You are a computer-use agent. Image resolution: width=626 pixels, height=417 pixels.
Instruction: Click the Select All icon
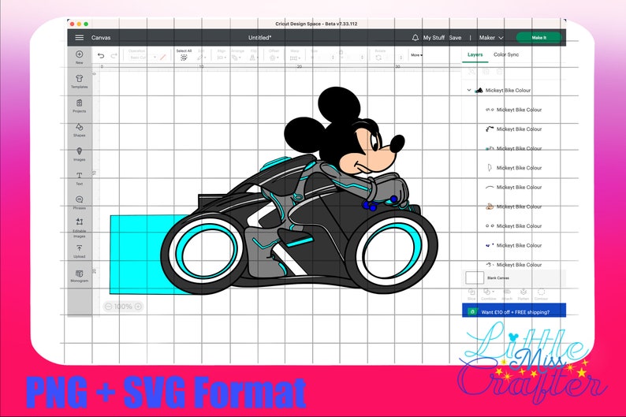tap(184, 58)
